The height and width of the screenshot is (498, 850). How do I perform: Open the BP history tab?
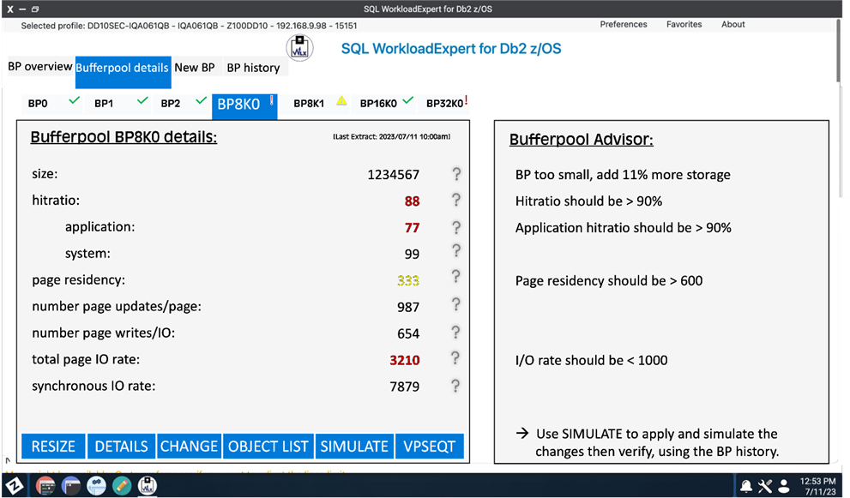pos(253,68)
